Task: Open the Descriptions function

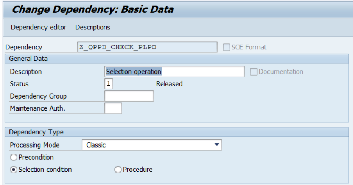Action: pos(93,27)
